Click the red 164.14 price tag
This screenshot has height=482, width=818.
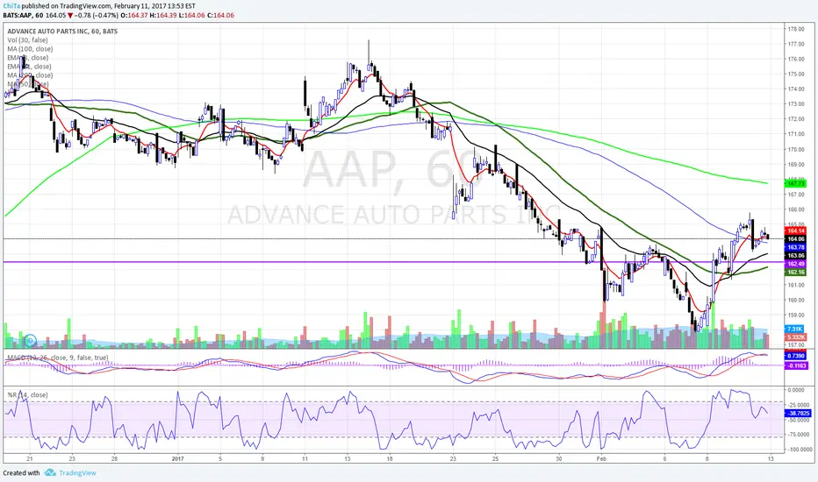coord(795,230)
